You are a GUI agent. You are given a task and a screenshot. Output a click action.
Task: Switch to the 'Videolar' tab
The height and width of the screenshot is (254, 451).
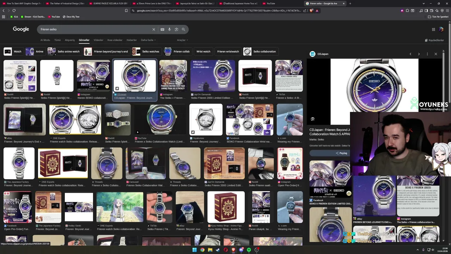tap(98, 40)
